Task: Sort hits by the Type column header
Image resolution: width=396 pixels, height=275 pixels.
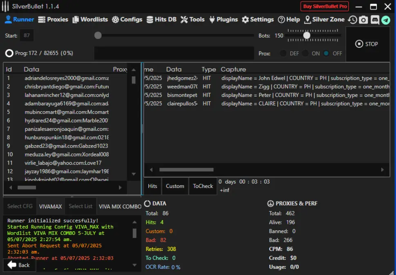Action: [x=208, y=69]
